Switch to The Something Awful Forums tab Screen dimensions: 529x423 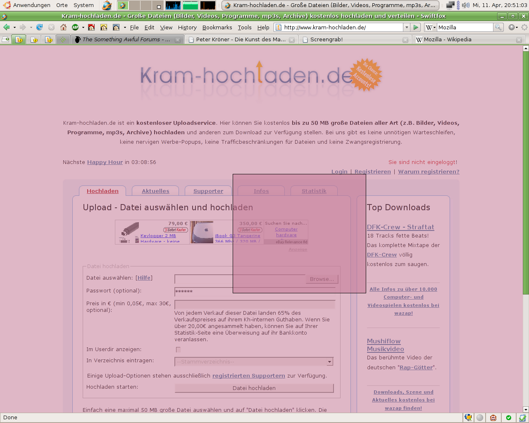127,40
